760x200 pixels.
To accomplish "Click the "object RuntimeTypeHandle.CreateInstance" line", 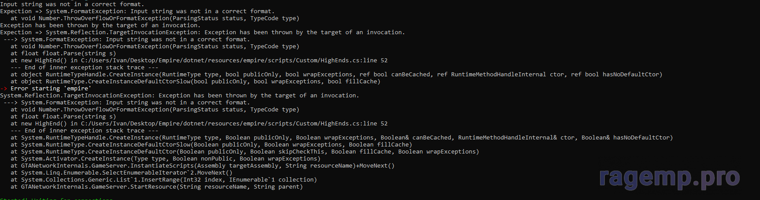I will tap(336, 75).
